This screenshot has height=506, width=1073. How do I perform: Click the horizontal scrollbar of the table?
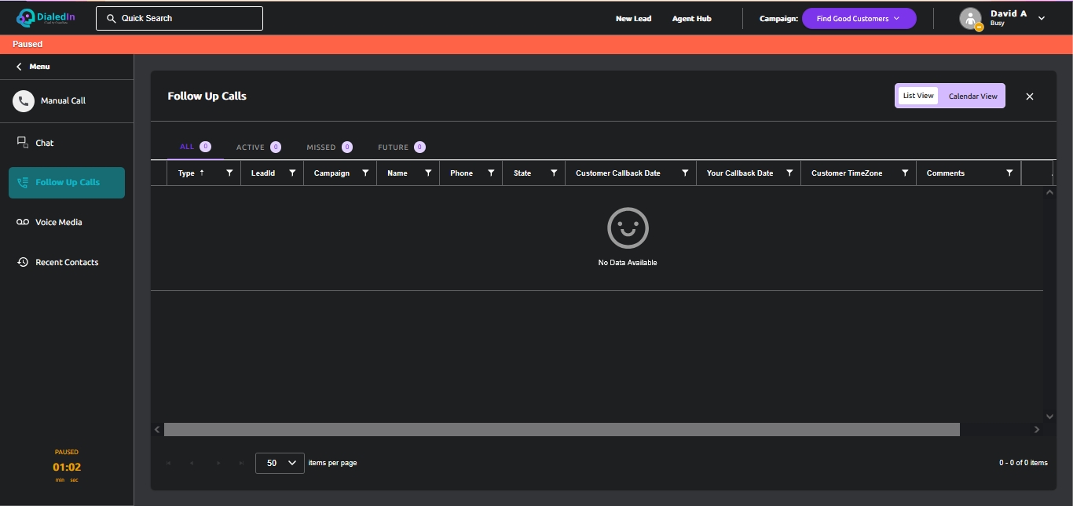tap(562, 429)
